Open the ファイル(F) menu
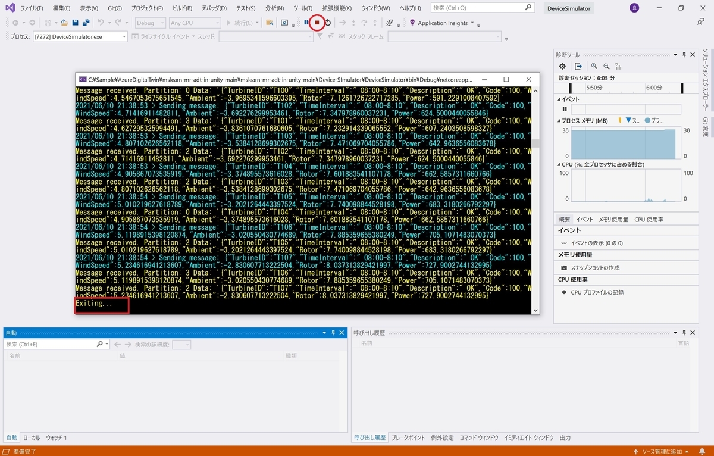 (32, 8)
